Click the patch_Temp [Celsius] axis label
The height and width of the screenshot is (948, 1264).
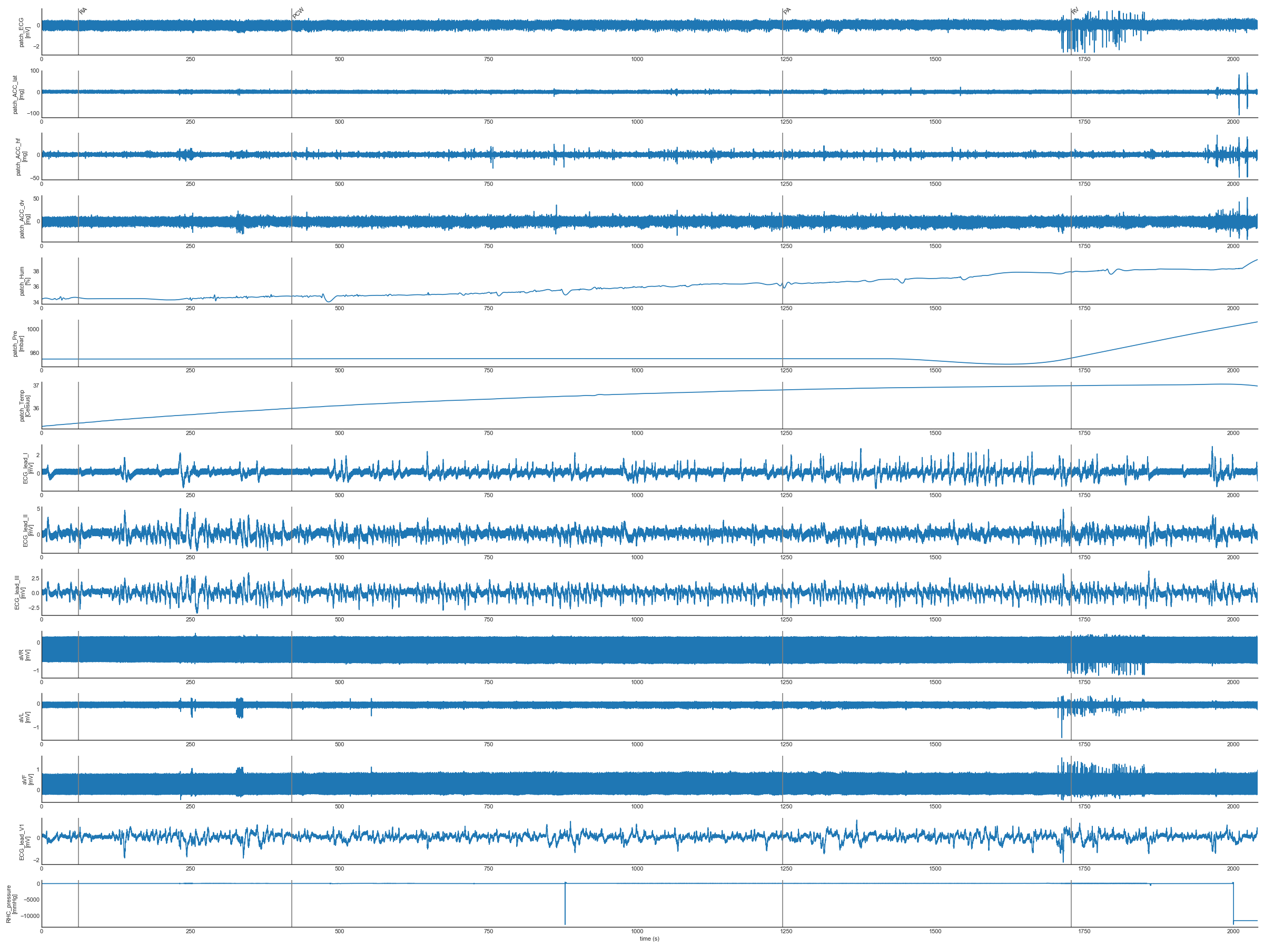24,405
